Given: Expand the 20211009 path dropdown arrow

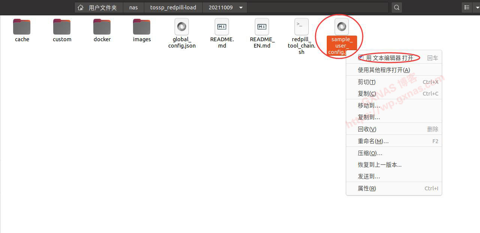Looking at the screenshot, I should point(241,7).
